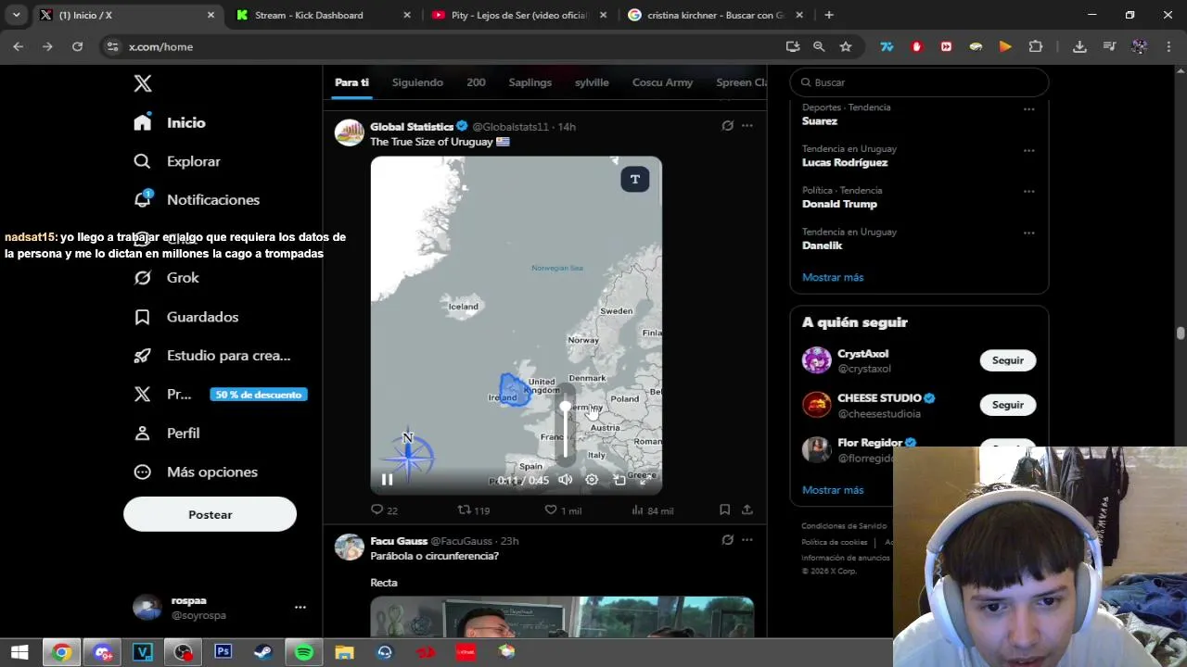Image resolution: width=1187 pixels, height=667 pixels.
Task: Like the Global Statistics post
Action: [x=563, y=510]
